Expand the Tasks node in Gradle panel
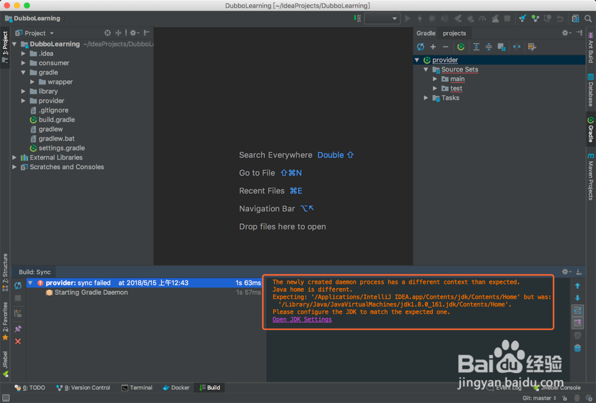596x403 pixels. (x=426, y=98)
